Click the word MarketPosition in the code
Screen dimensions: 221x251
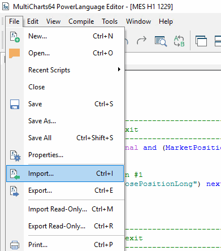point(193,148)
